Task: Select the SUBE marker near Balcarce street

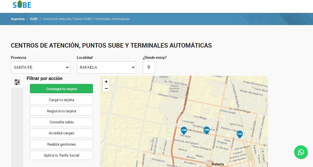Action: click(184, 130)
